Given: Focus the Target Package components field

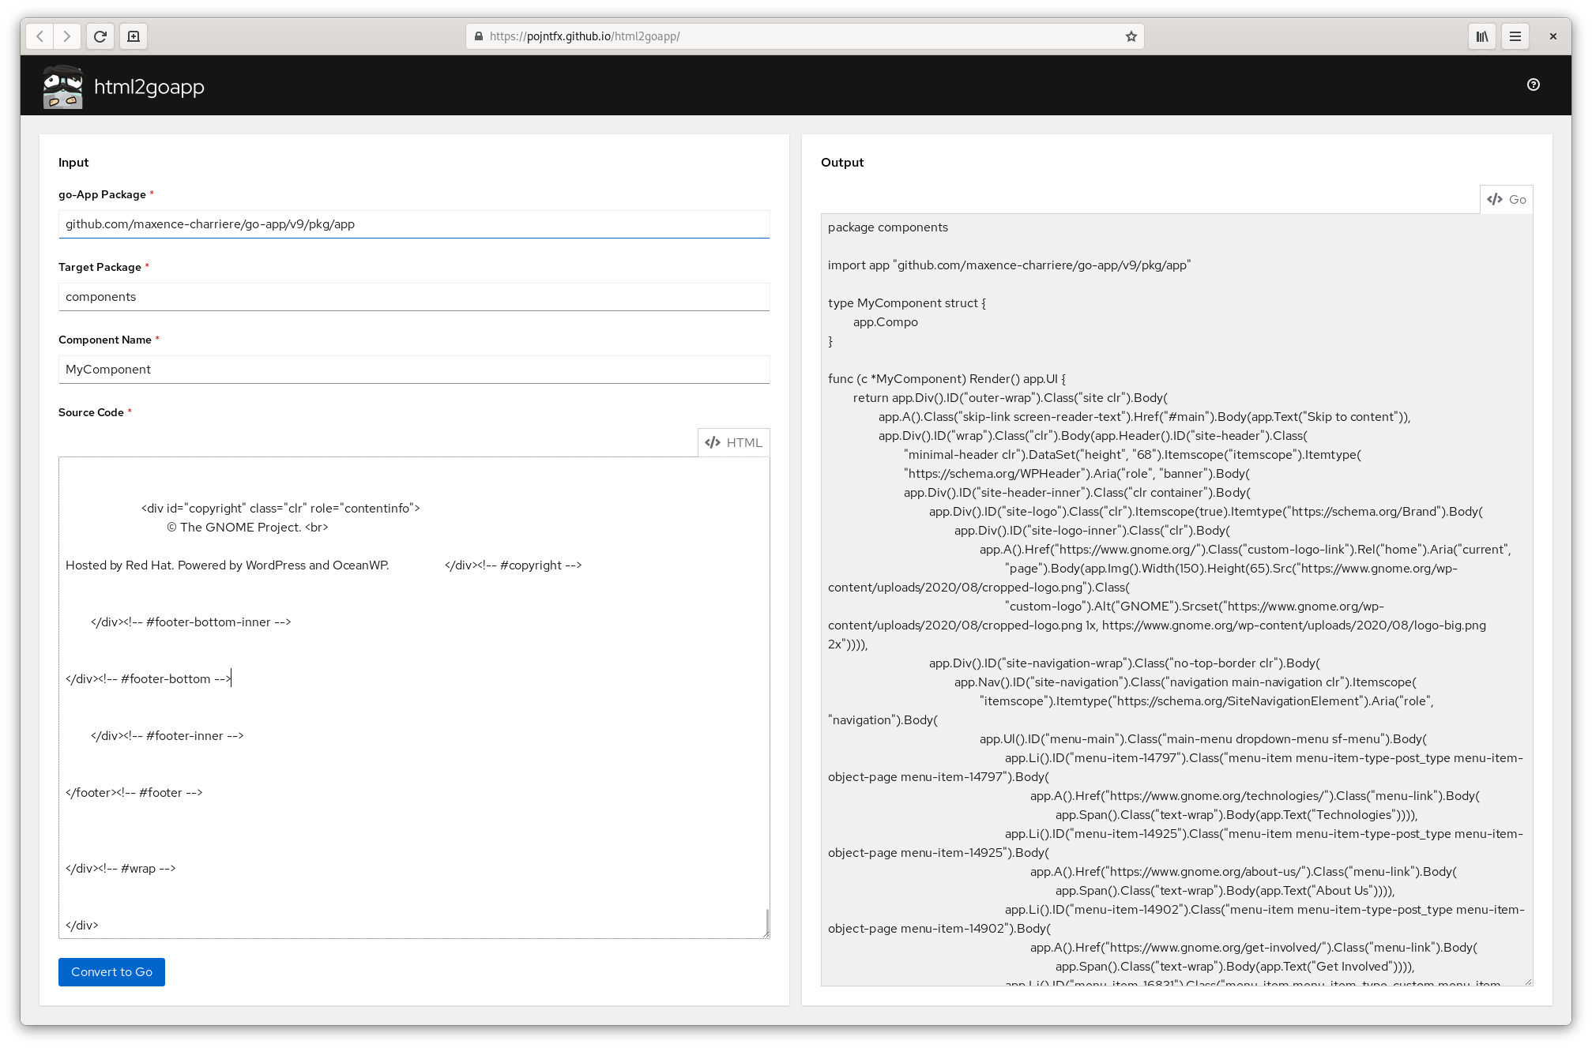Looking at the screenshot, I should click(413, 297).
